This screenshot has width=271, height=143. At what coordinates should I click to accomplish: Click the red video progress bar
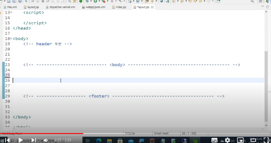pyautogui.click(x=41, y=133)
